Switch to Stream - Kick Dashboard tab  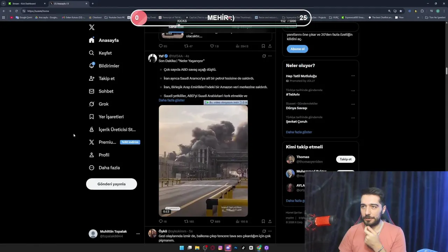tap(27, 3)
